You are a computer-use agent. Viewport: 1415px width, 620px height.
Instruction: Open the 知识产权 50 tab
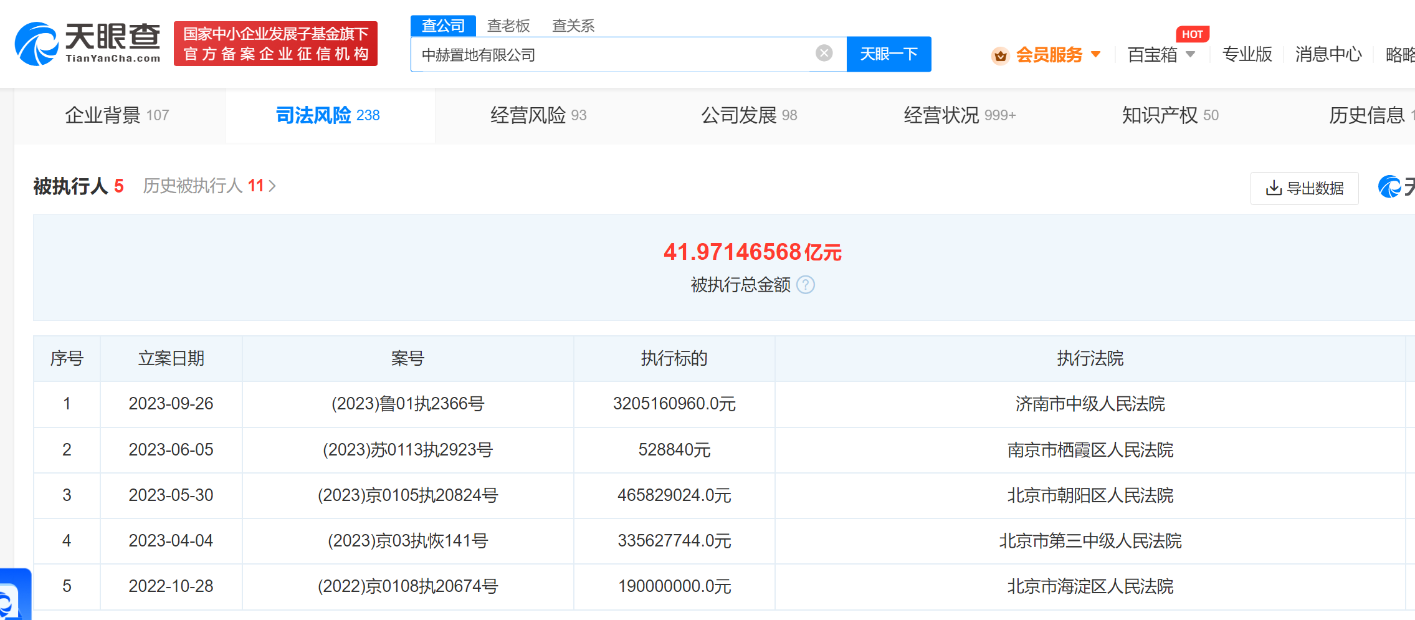1170,115
